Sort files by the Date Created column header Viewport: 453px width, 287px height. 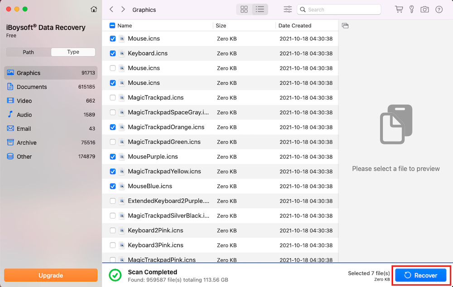295,25
